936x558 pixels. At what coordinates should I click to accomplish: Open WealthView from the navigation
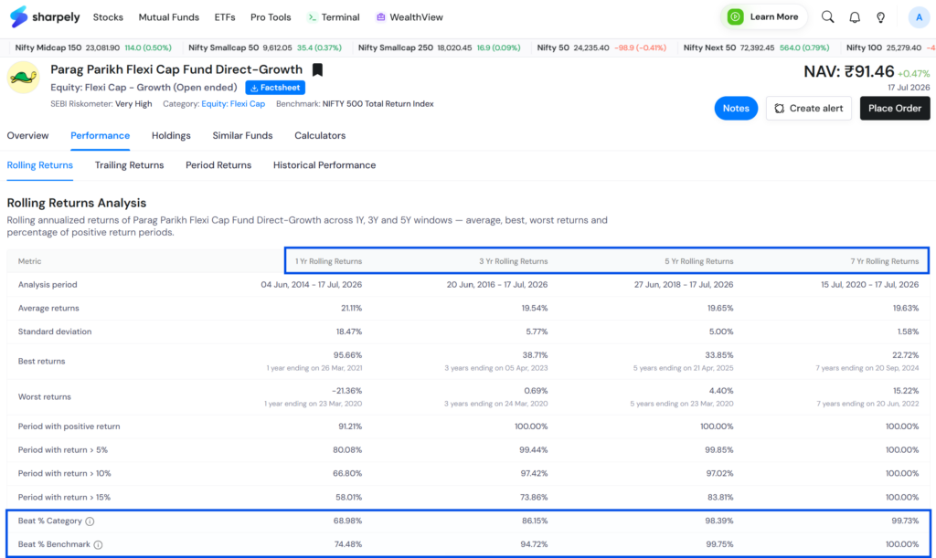pyautogui.click(x=409, y=17)
